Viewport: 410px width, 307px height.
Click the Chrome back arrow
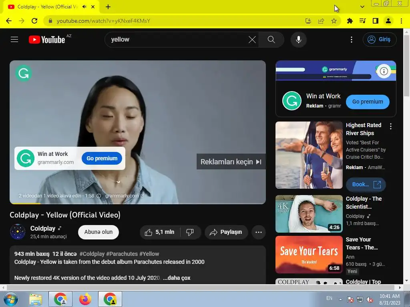click(x=9, y=21)
